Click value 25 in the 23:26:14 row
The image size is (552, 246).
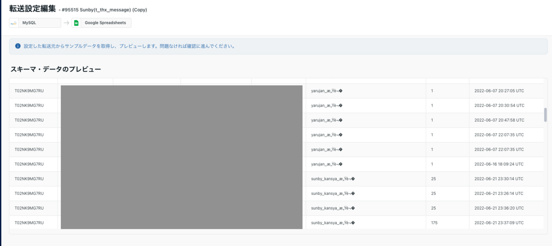(x=433, y=193)
